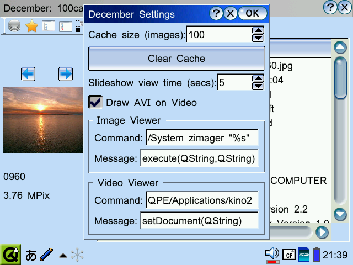Click the Video Viewer Message text field

click(199, 221)
